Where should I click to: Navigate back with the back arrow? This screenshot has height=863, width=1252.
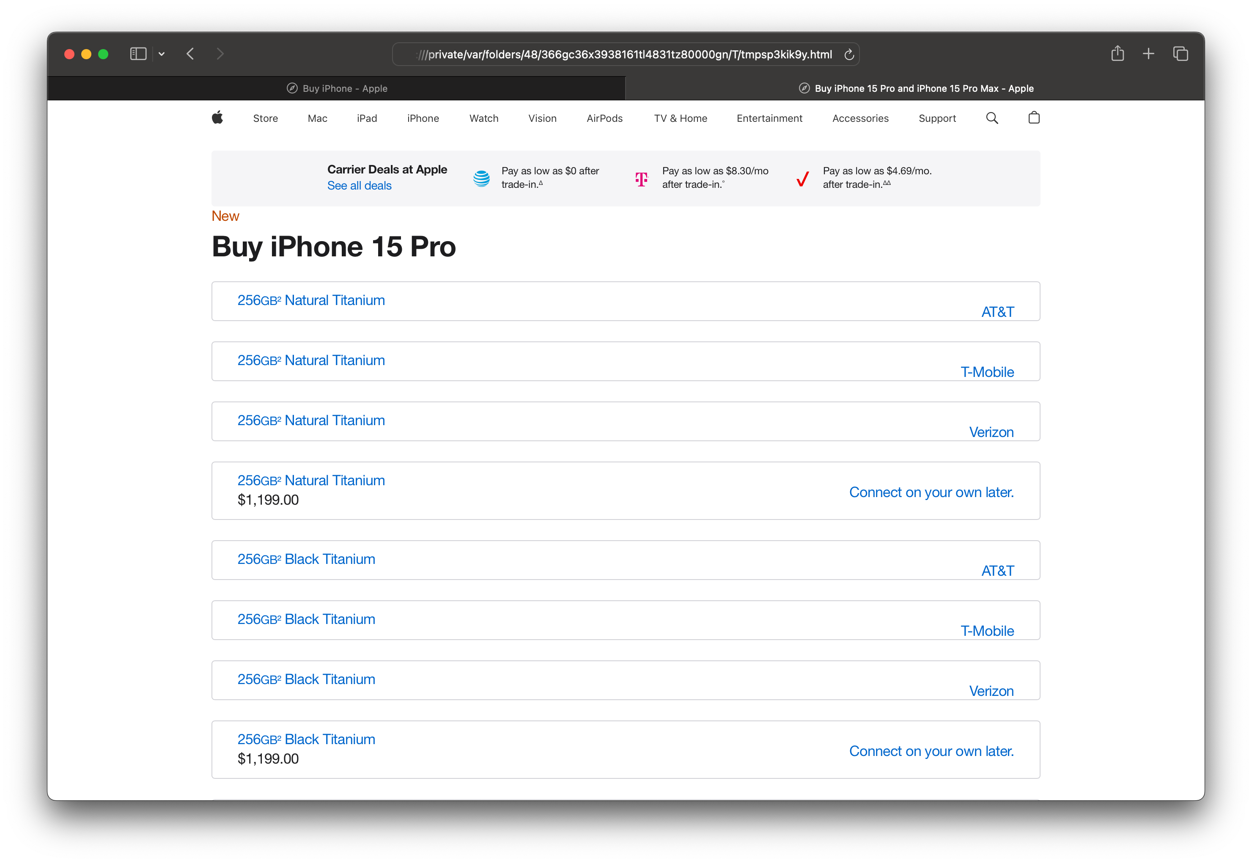click(x=190, y=54)
